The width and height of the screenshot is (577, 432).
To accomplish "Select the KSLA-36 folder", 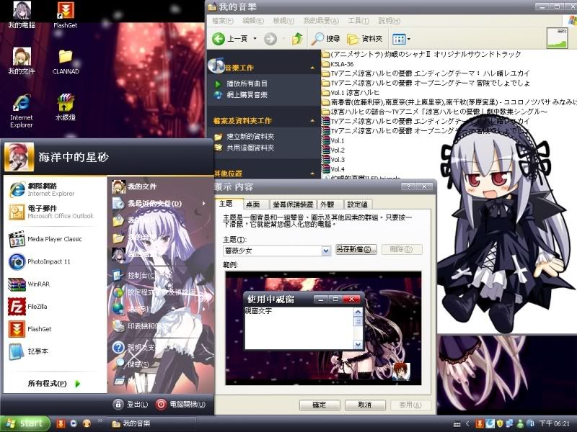I will (x=338, y=64).
